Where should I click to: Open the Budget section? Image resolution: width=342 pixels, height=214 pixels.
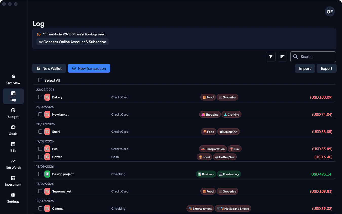point(13,113)
